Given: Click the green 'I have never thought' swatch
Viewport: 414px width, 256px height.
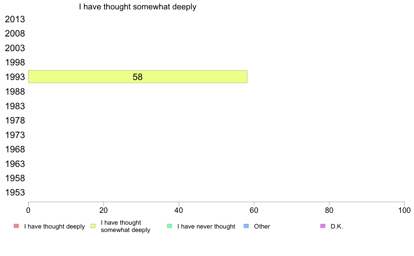Looking at the screenshot, I should (170, 226).
